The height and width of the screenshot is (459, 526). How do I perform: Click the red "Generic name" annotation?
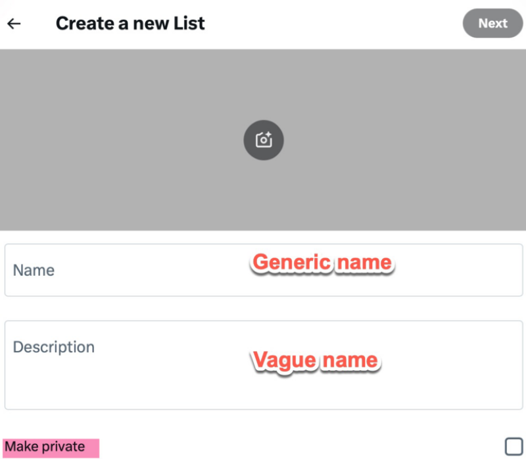(322, 262)
